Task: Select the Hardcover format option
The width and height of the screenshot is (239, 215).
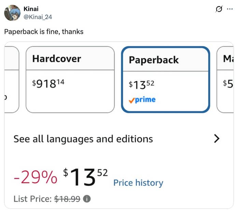Action: point(70,80)
